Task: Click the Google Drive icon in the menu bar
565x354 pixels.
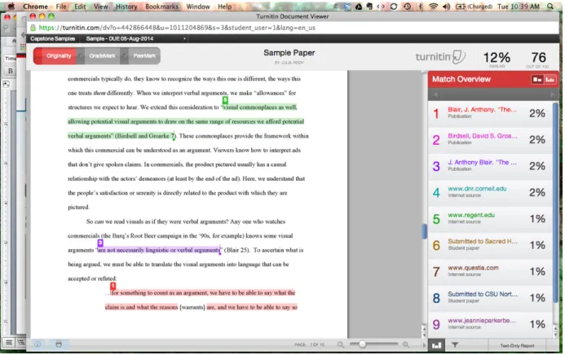Action: click(359, 7)
